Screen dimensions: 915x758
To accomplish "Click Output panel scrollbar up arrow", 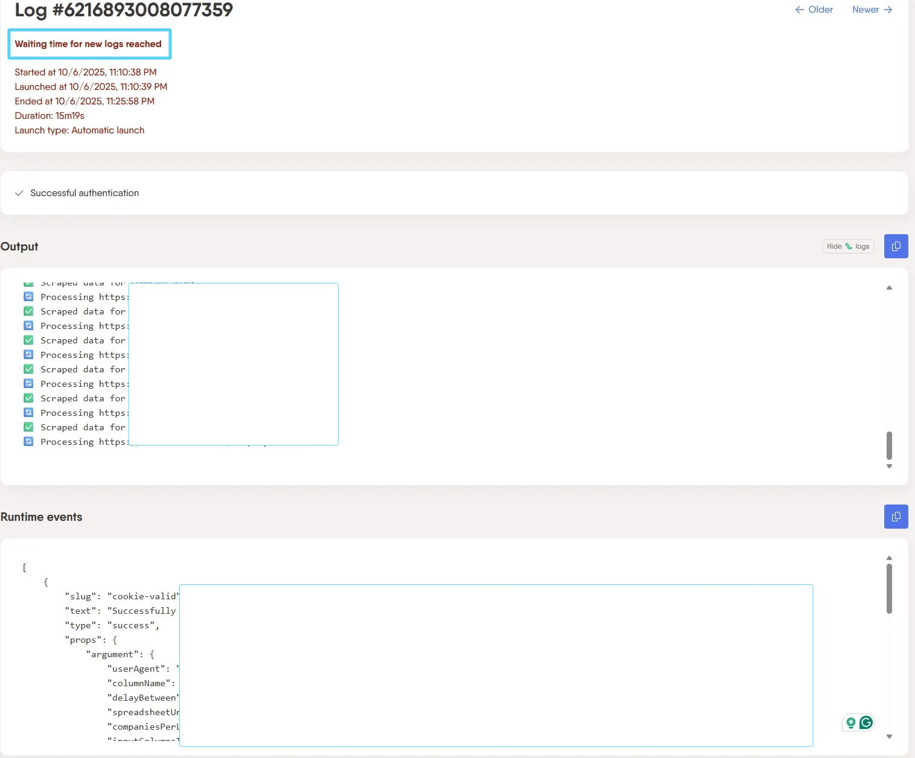I will pyautogui.click(x=889, y=288).
